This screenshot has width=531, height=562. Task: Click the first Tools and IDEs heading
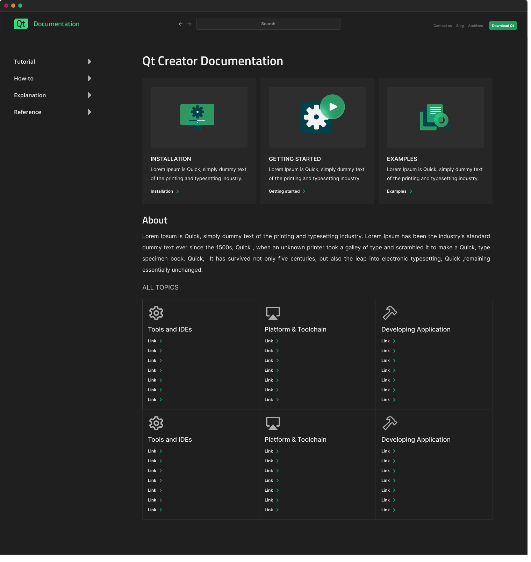(x=170, y=329)
